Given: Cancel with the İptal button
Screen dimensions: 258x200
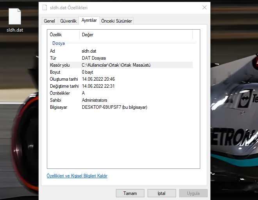Looking at the screenshot, I should pos(162,193).
